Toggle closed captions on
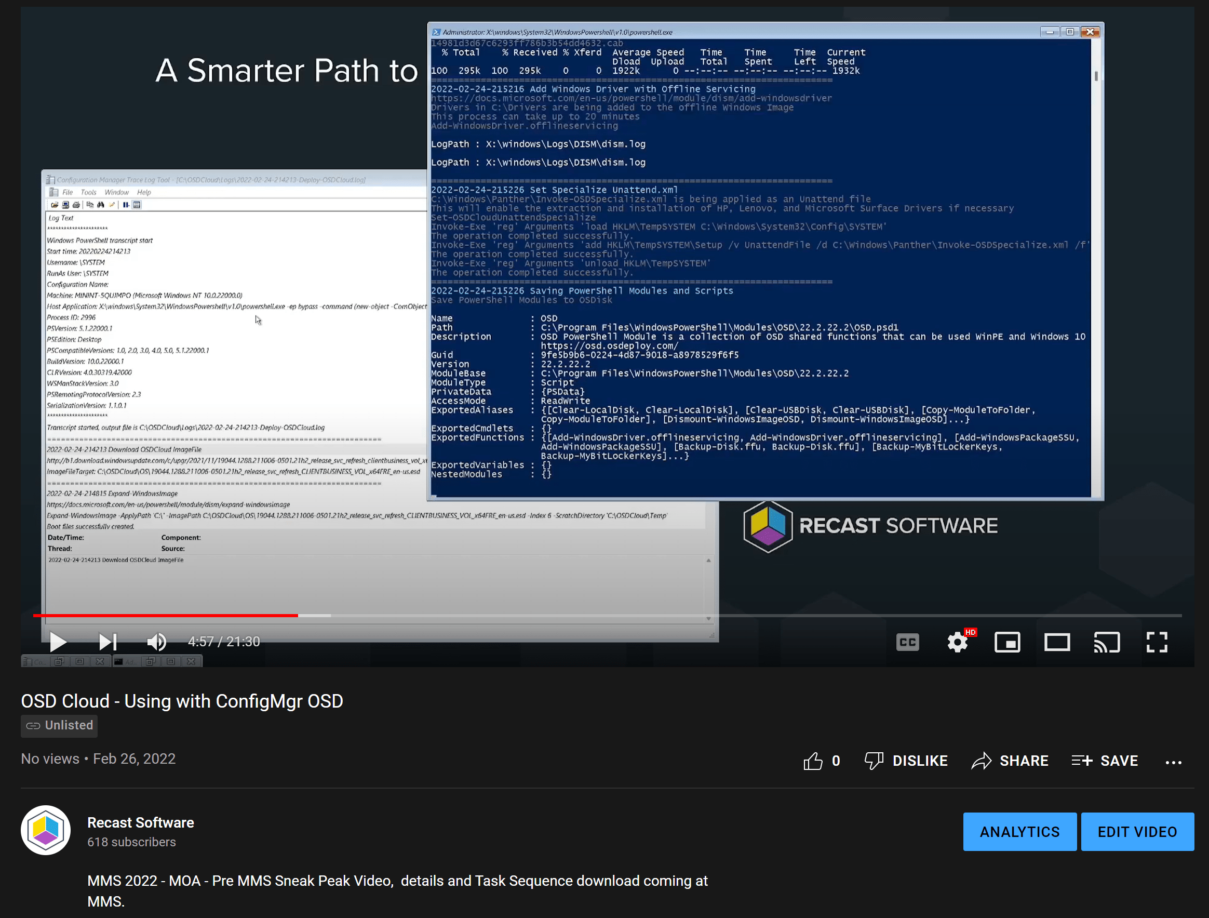This screenshot has width=1209, height=918. (907, 642)
